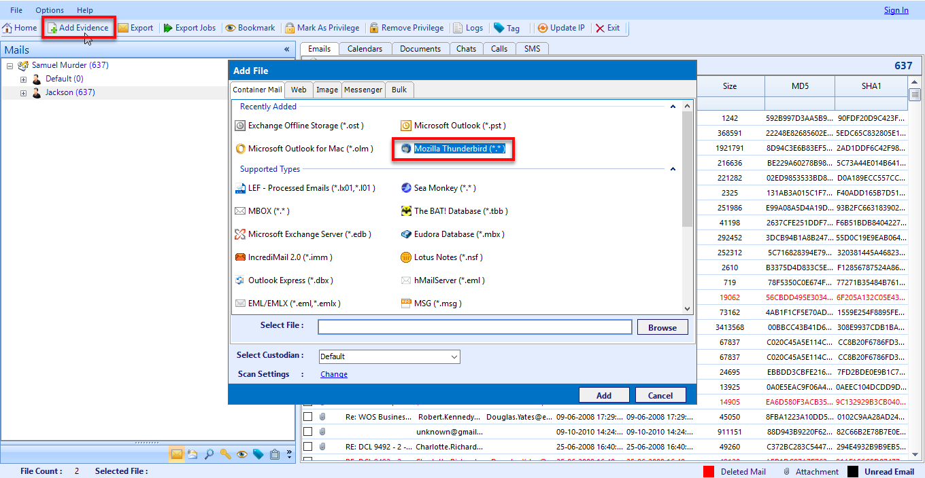The width and height of the screenshot is (925, 478).
Task: Choose MSG (*.msg) file type
Action: (x=431, y=304)
